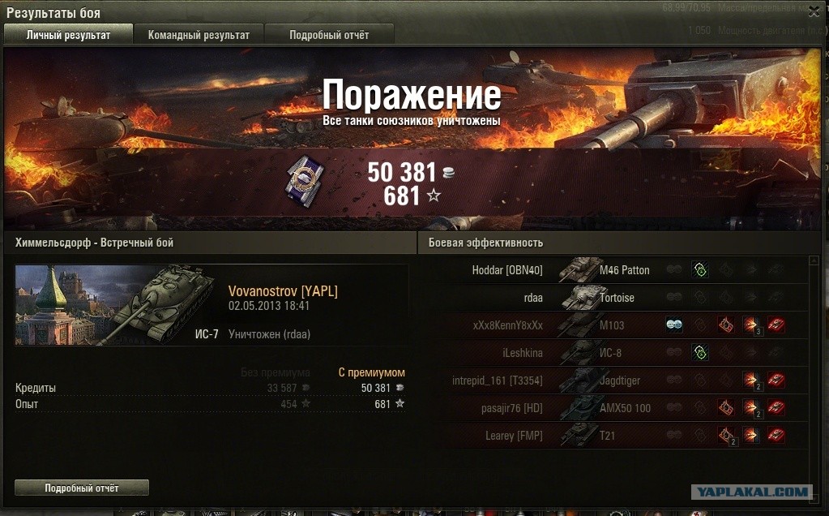This screenshot has height=516, width=829.
Task: Close the battle results window
Action: point(814,12)
